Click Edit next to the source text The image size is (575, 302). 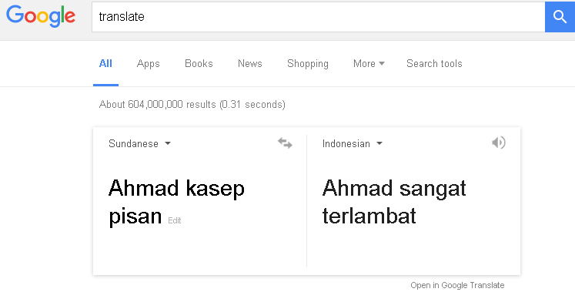pyautogui.click(x=175, y=220)
